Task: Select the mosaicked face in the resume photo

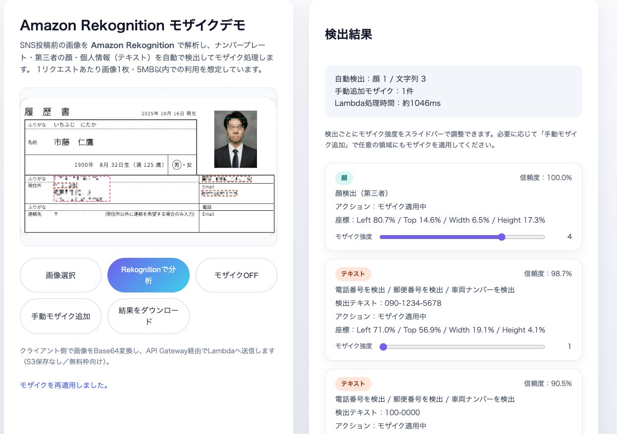Action: tap(235, 129)
